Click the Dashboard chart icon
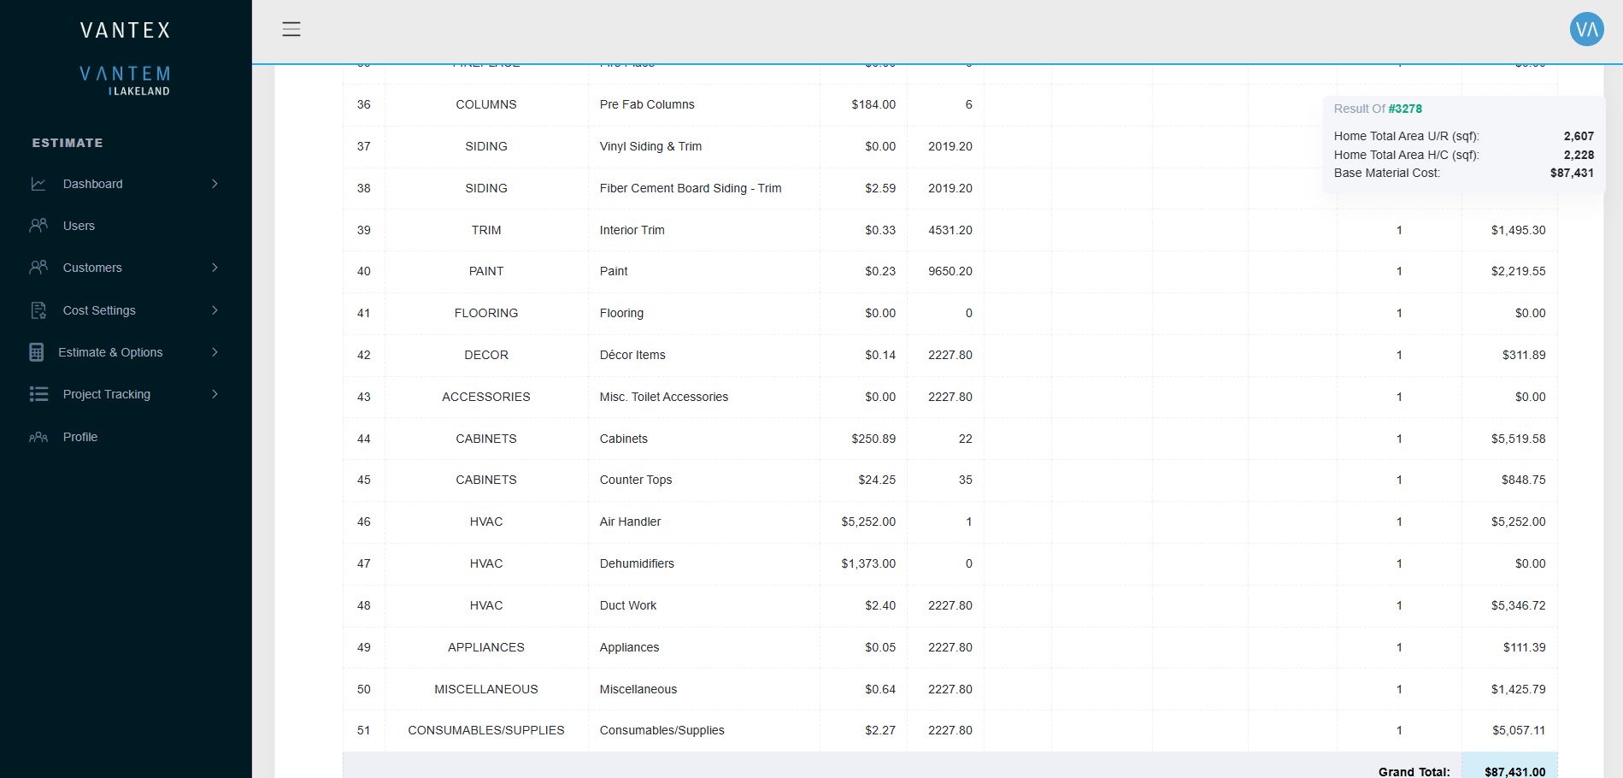1623x778 pixels. [x=38, y=184]
